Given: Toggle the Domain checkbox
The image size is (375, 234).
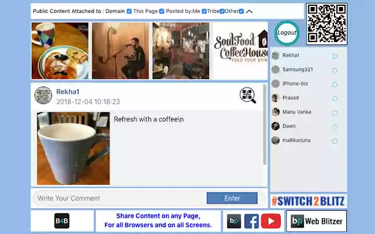Looking at the screenshot, I should point(129,11).
